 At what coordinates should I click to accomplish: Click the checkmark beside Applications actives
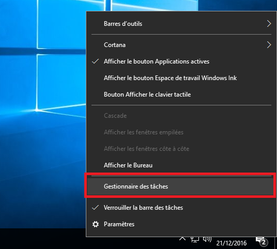[96, 61]
